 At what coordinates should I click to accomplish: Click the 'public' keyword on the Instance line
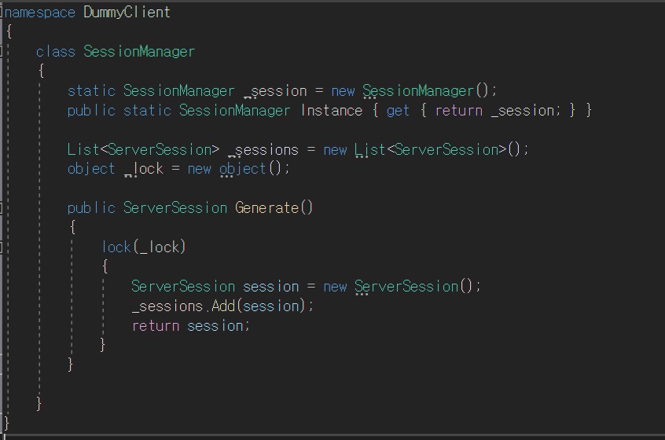91,111
